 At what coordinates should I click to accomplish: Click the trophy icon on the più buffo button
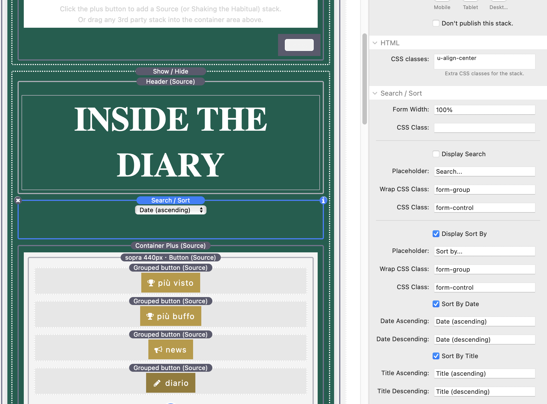[150, 316]
